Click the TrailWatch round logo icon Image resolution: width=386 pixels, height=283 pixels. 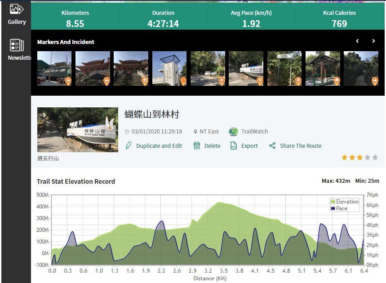point(233,132)
